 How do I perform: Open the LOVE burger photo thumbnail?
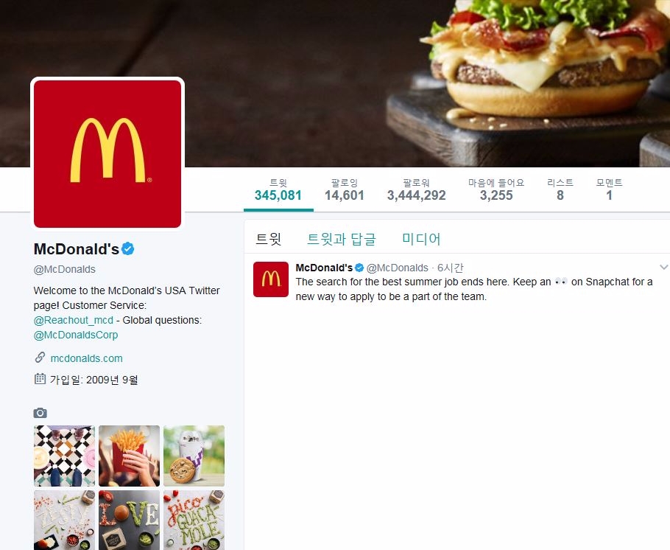pos(129,520)
